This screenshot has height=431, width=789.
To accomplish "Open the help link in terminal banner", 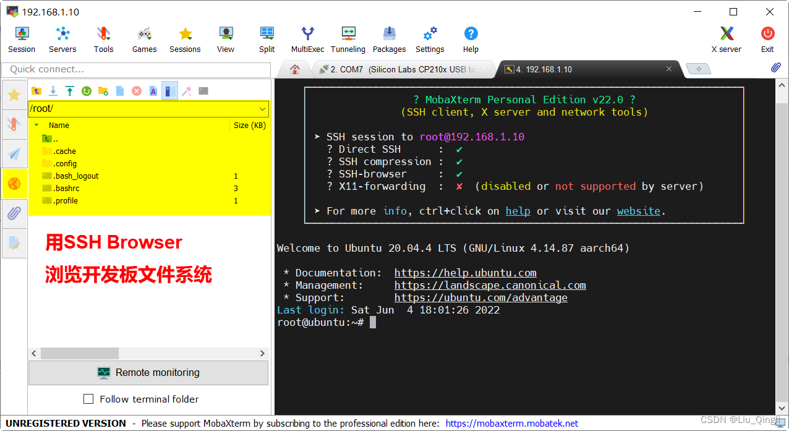I will coord(518,211).
